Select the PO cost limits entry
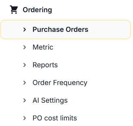Image resolution: width=133 pixels, height=126 pixels. [55, 118]
